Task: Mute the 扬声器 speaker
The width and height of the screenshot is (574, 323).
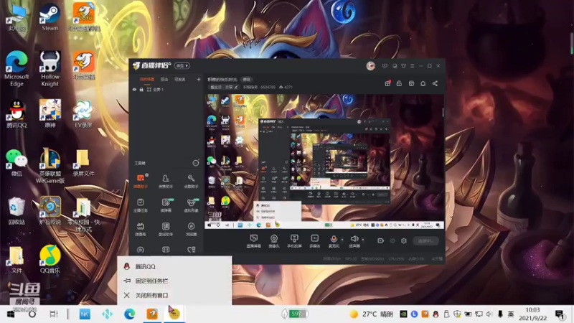Action: pyautogui.click(x=354, y=241)
